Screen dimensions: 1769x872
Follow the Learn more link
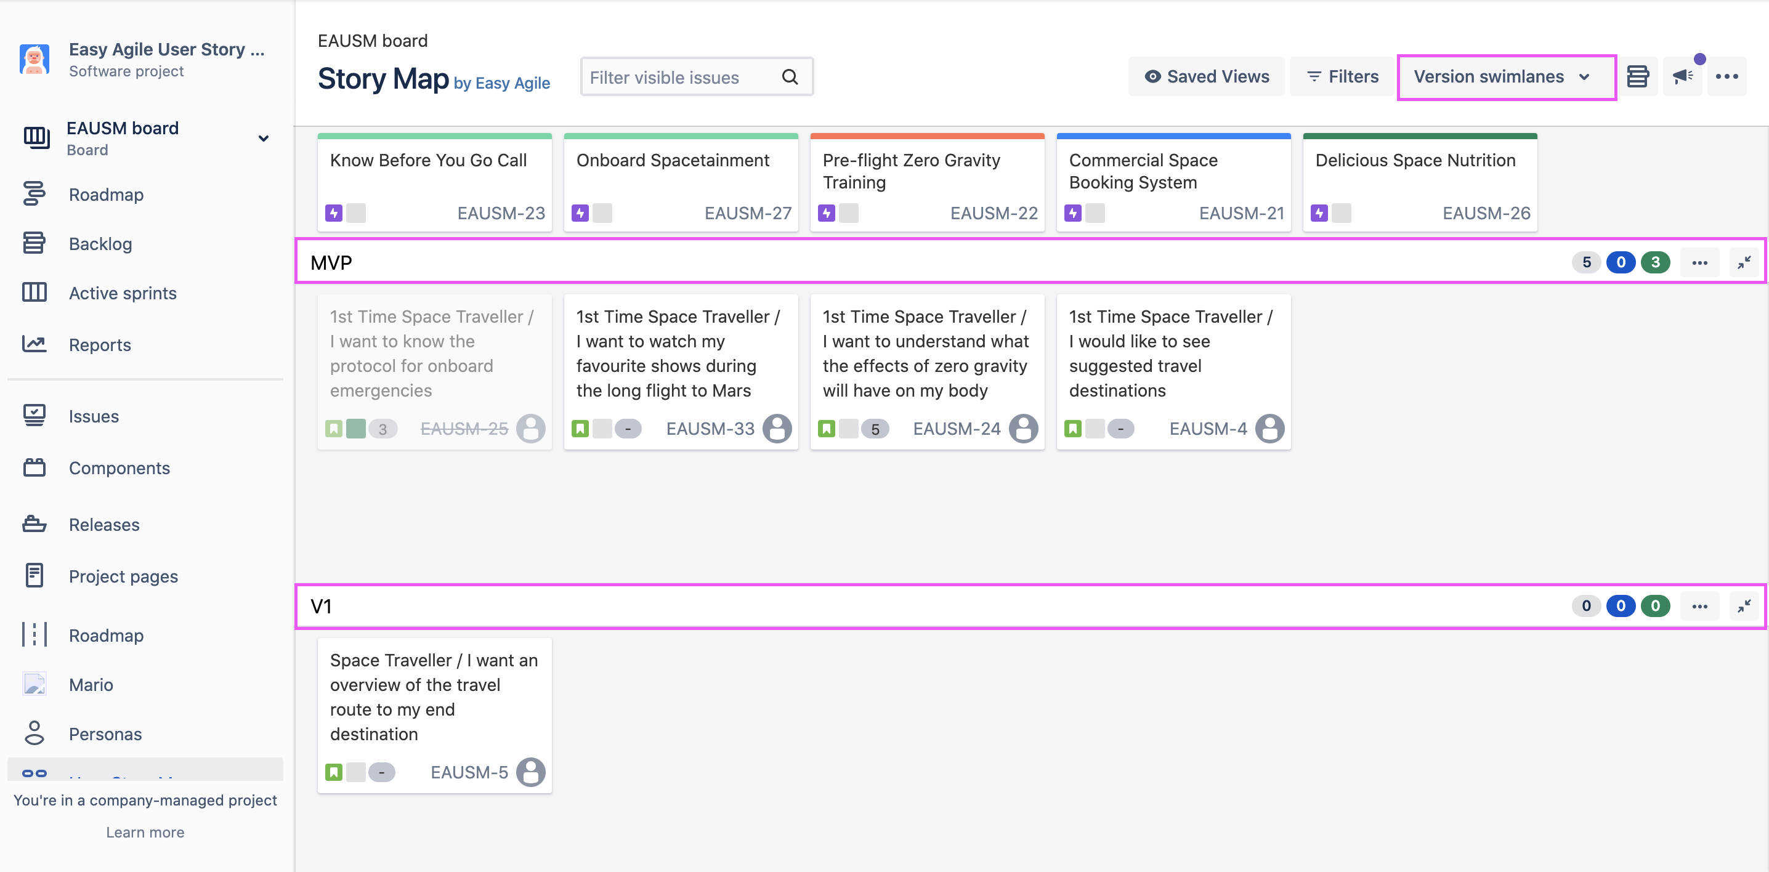[145, 832]
